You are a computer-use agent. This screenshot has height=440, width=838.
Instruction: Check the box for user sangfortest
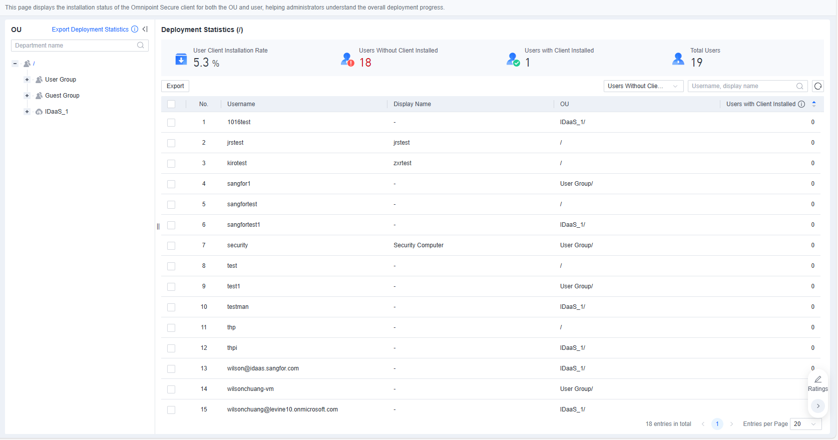click(171, 205)
